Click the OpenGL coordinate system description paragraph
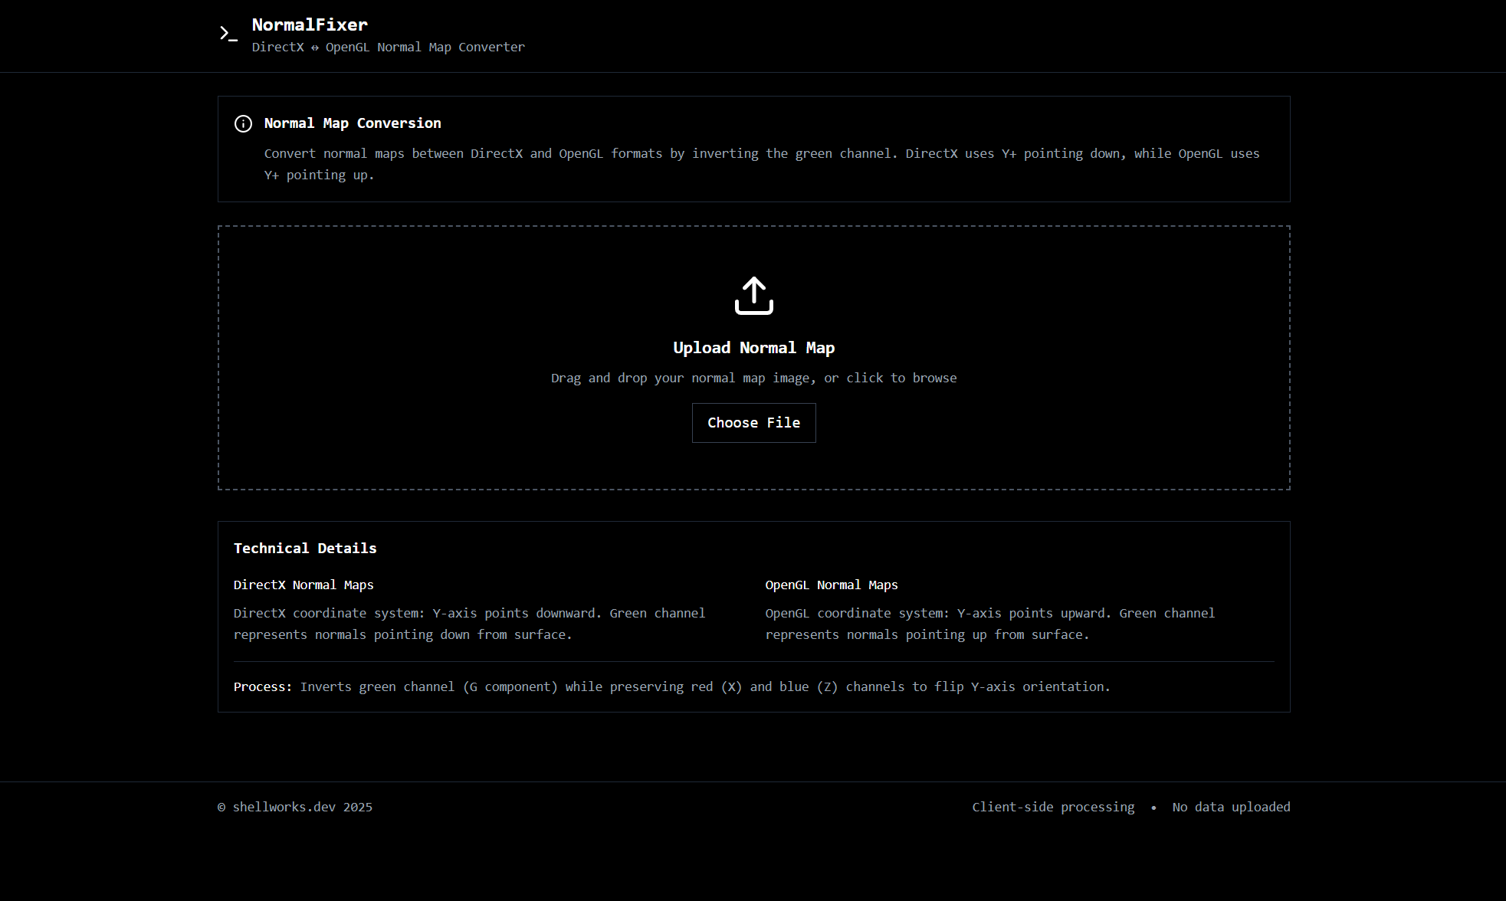This screenshot has width=1506, height=901. point(989,624)
